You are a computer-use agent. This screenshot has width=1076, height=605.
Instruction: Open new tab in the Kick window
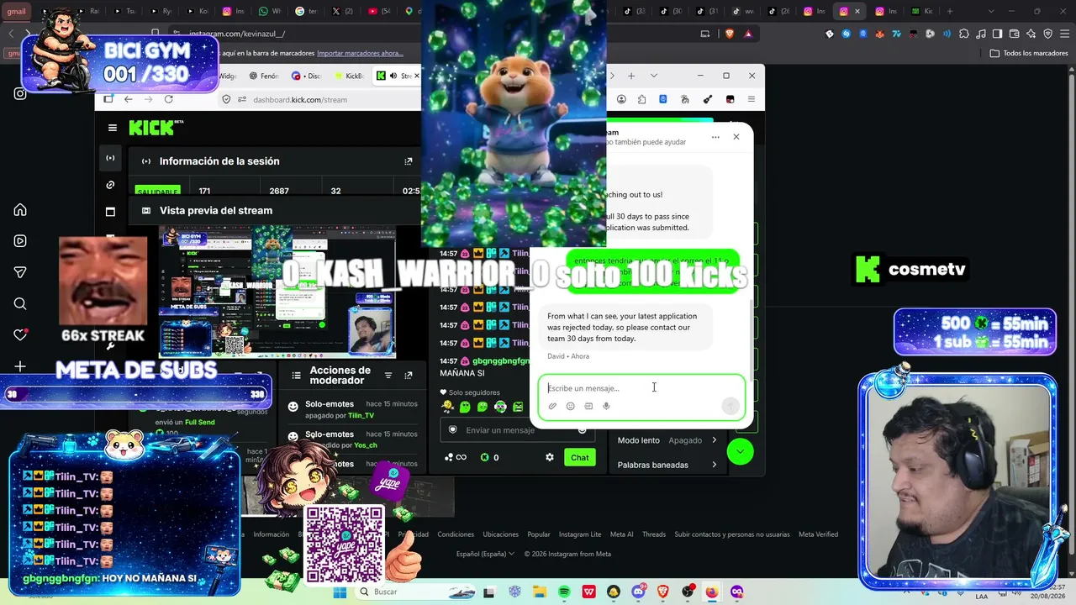coord(631,76)
